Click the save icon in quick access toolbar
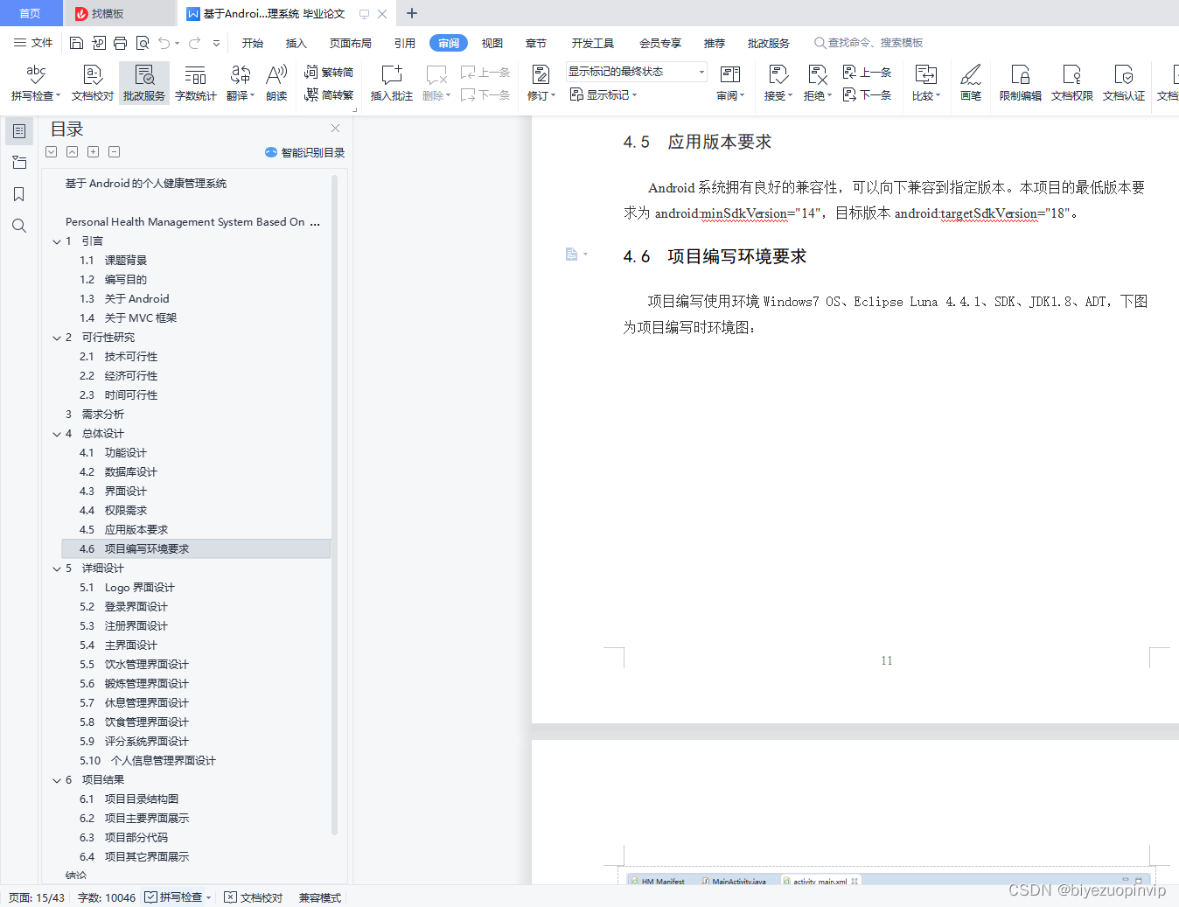This screenshot has height=907, width=1179. pyautogui.click(x=76, y=43)
